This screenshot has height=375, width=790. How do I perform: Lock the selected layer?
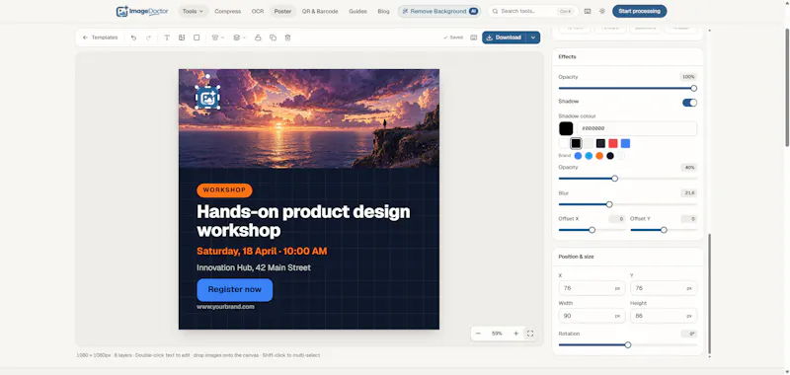pyautogui.click(x=258, y=37)
